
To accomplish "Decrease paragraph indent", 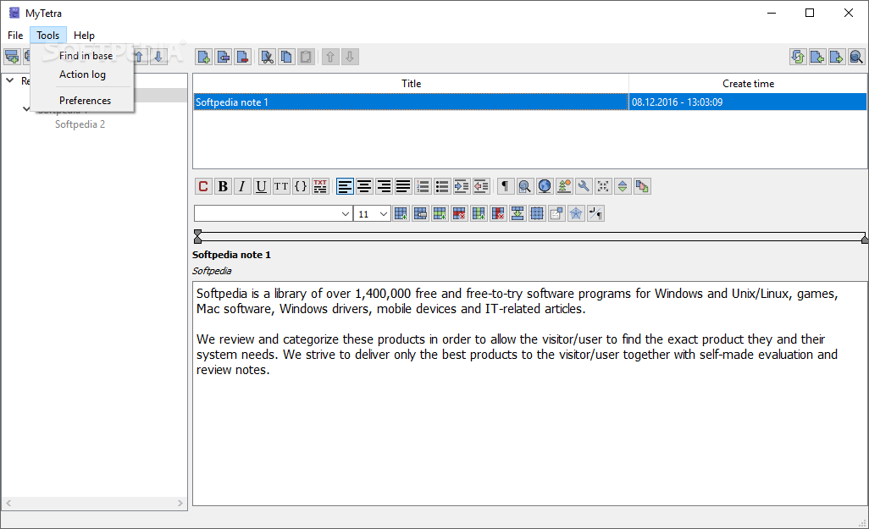I will click(480, 186).
